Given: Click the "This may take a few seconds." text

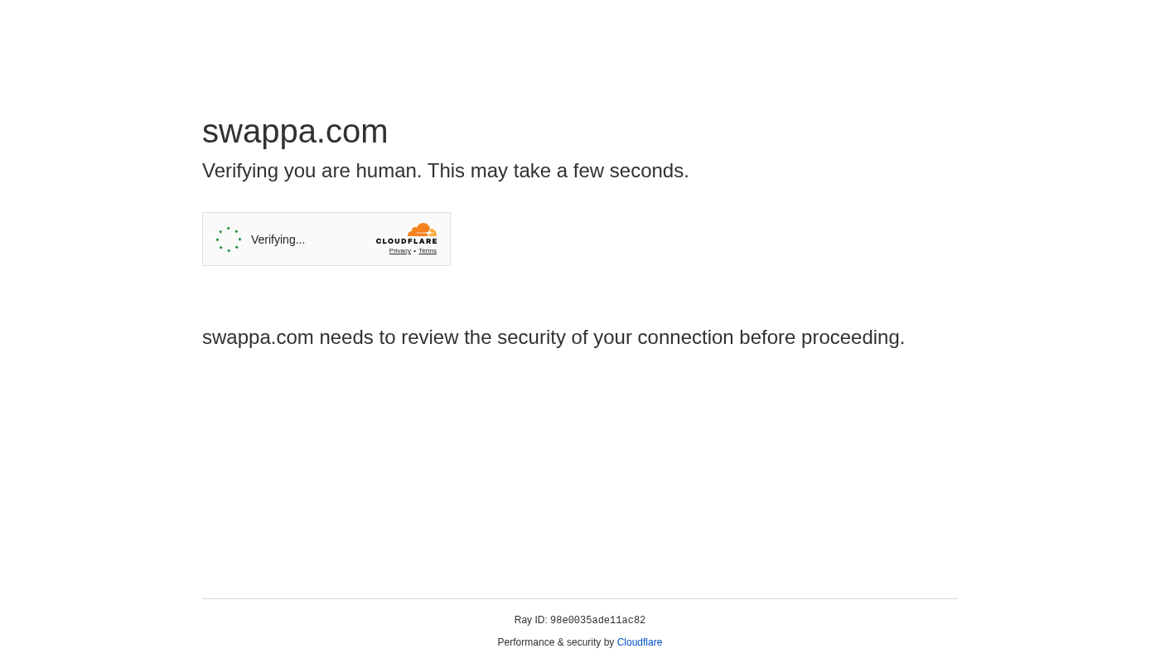Looking at the screenshot, I should (558, 171).
